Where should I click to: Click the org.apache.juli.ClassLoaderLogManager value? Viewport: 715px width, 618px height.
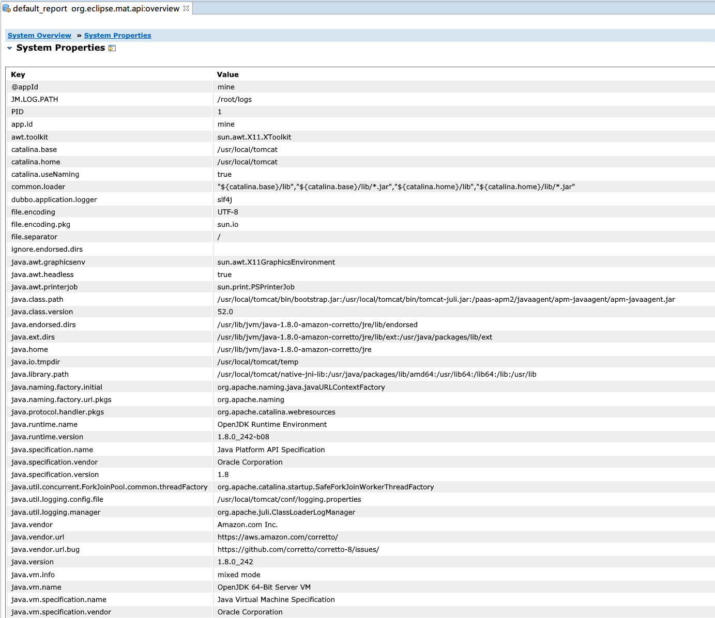286,512
